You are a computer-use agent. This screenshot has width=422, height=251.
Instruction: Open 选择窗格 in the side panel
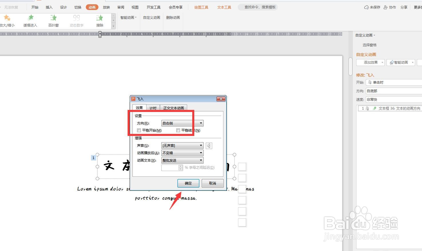tap(369, 45)
